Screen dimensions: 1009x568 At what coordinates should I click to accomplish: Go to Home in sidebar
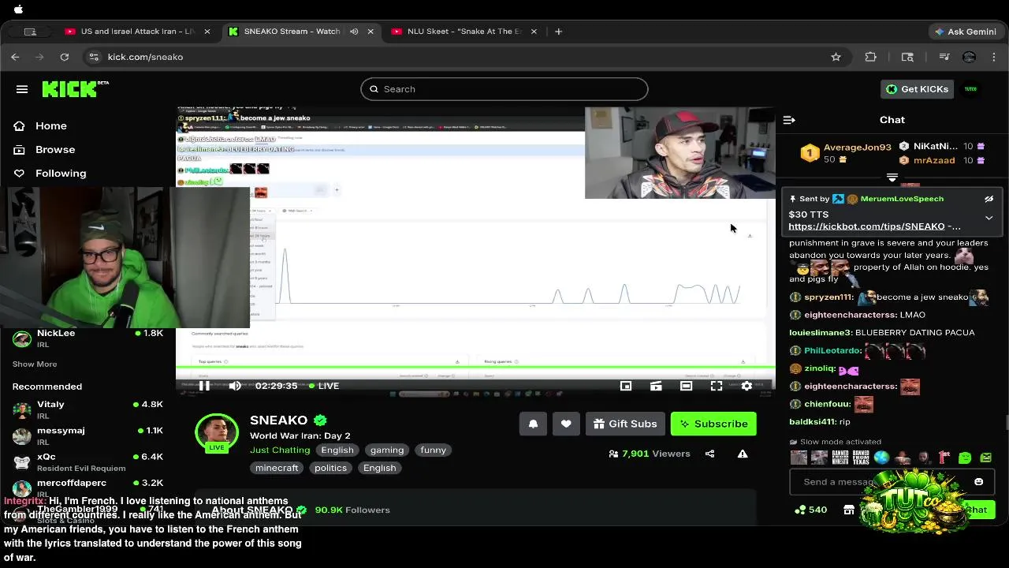[50, 126]
